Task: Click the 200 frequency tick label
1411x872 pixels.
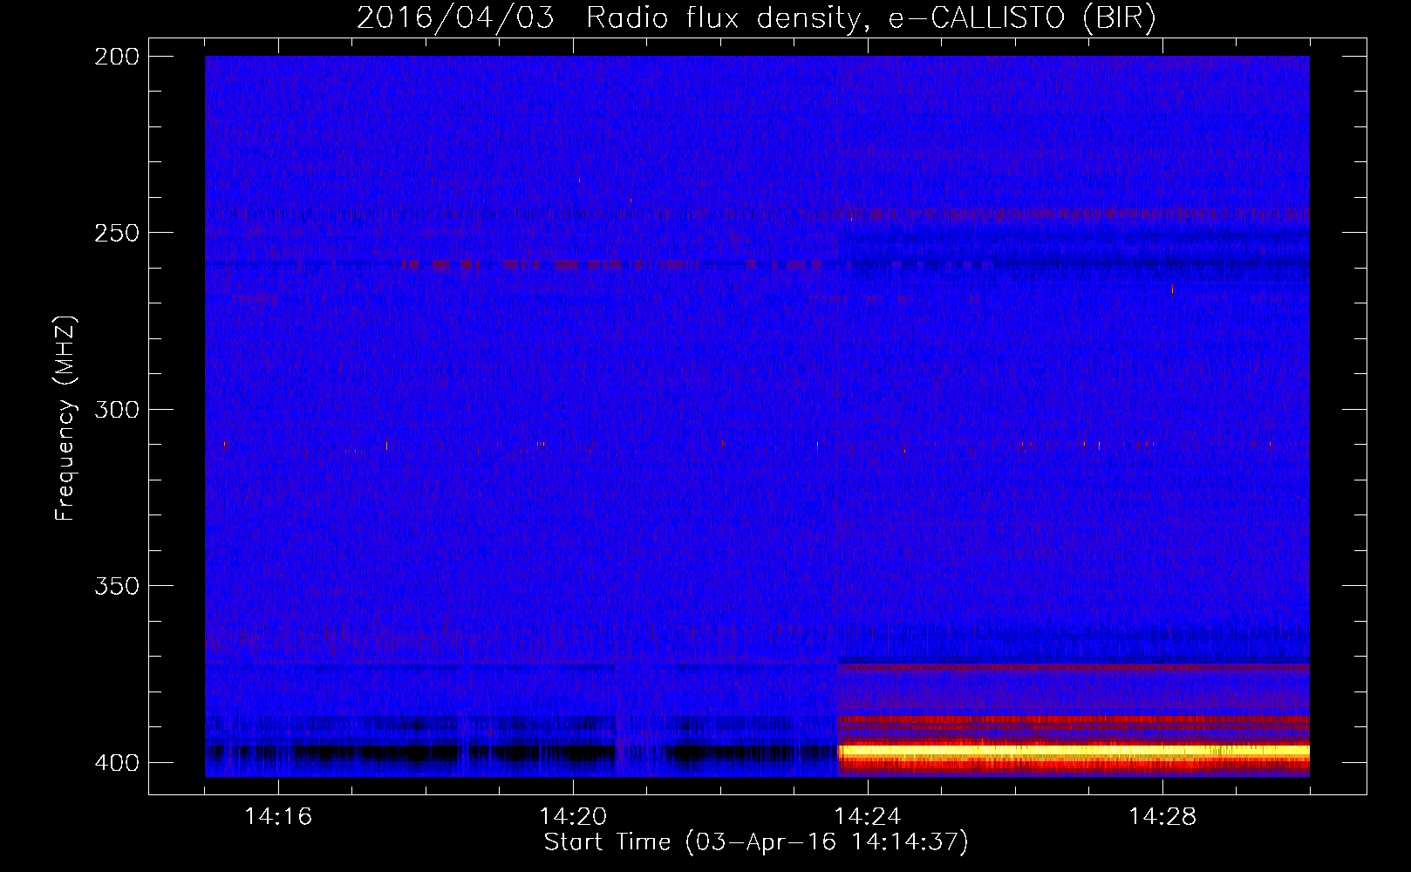Action: click(x=117, y=57)
